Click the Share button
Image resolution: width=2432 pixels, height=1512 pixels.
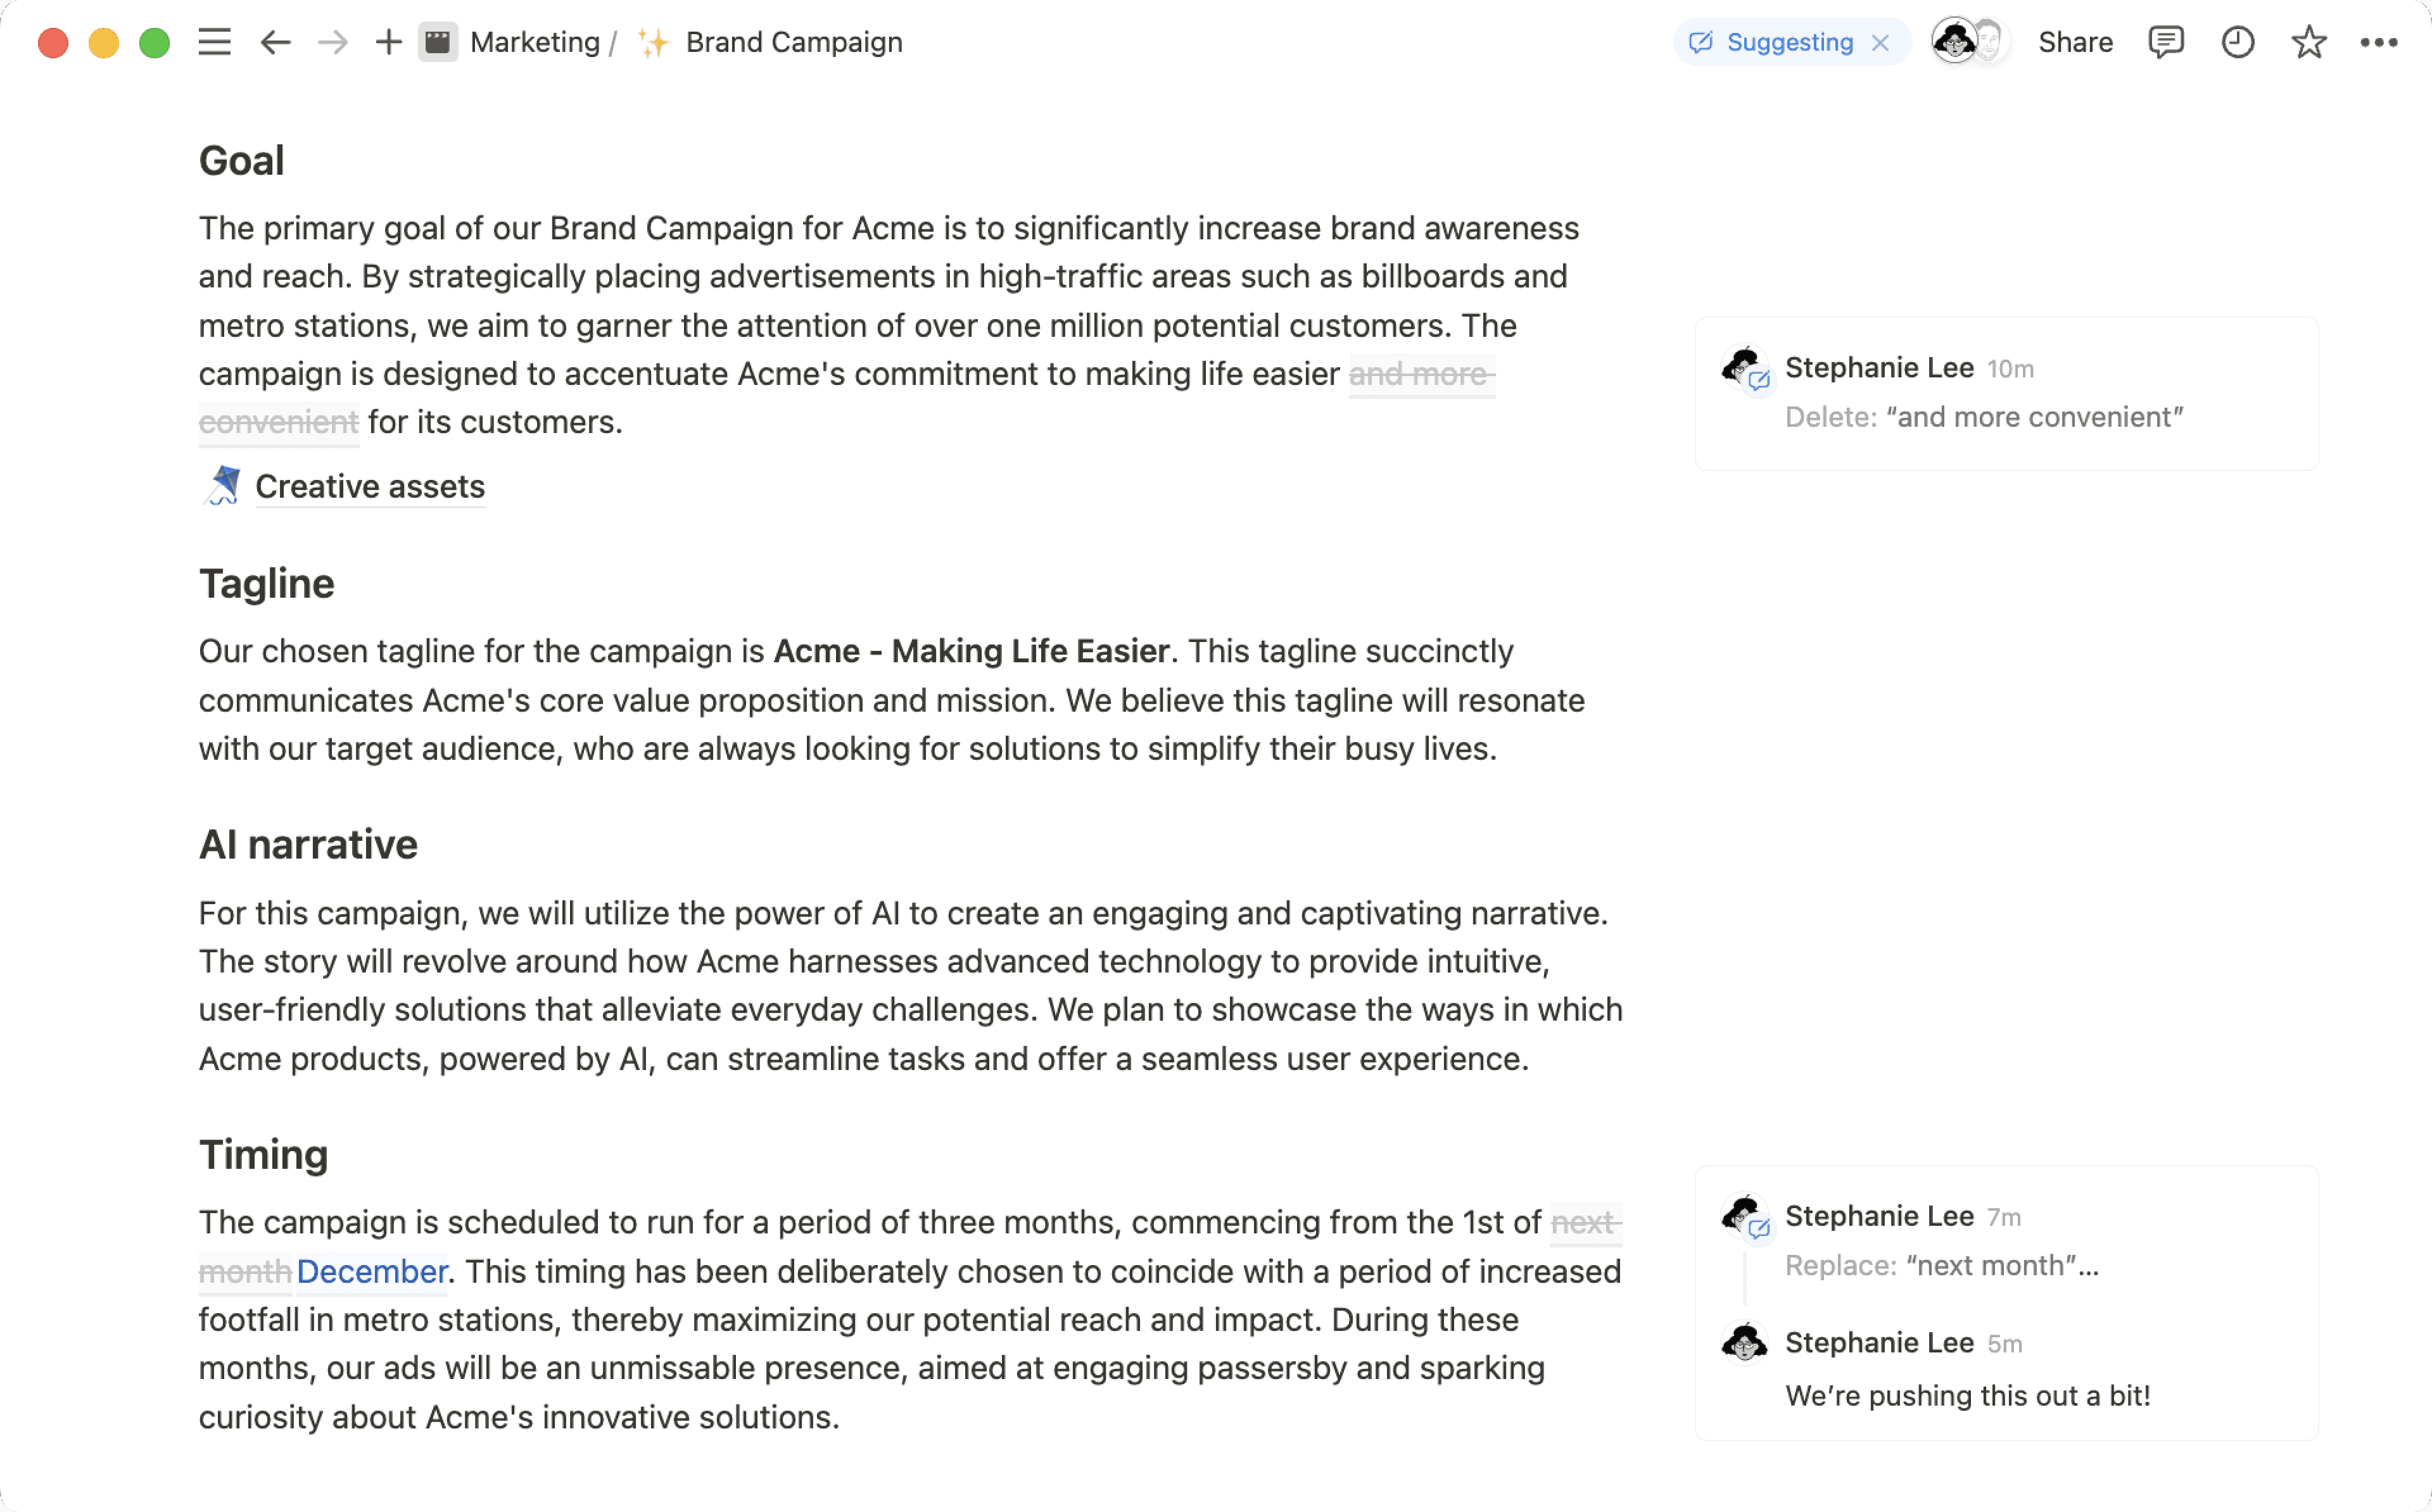[x=2075, y=42]
